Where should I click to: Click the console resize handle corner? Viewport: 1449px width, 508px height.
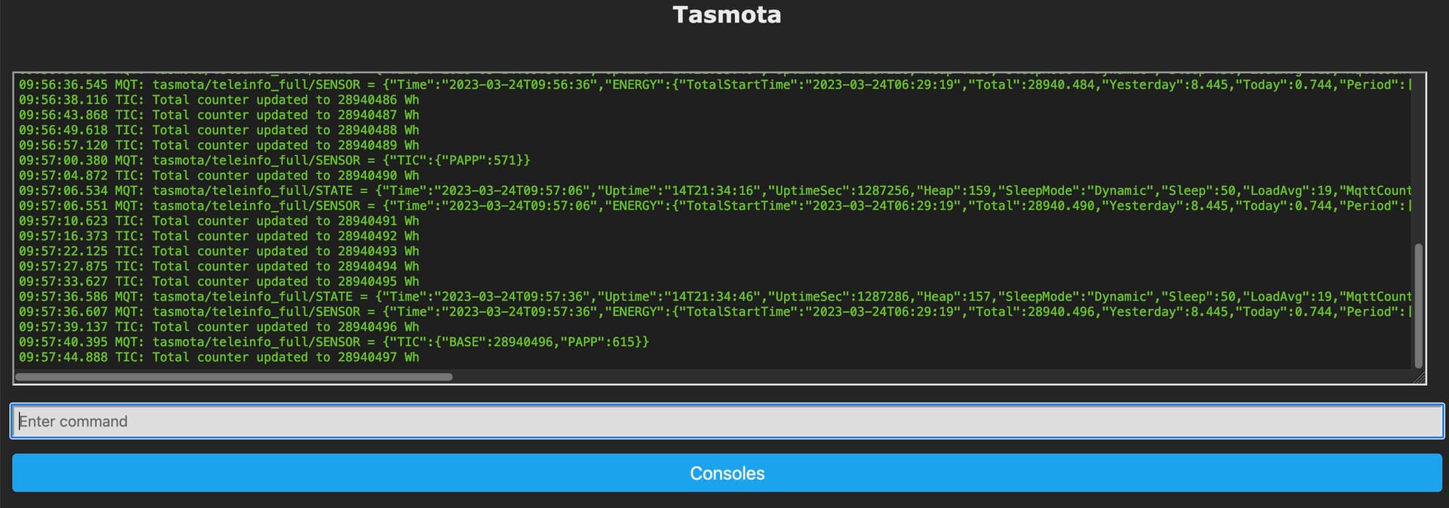tap(1419, 377)
